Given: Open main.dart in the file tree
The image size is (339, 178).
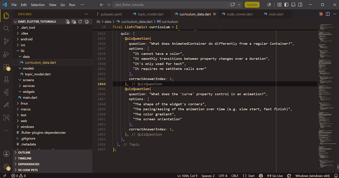Looking at the screenshot, I should pyautogui.click(x=30, y=97).
